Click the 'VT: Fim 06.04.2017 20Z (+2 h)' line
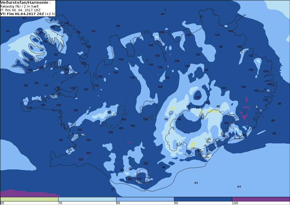Image resolution: width=290 pixels, height=205 pixels. [x=28, y=14]
